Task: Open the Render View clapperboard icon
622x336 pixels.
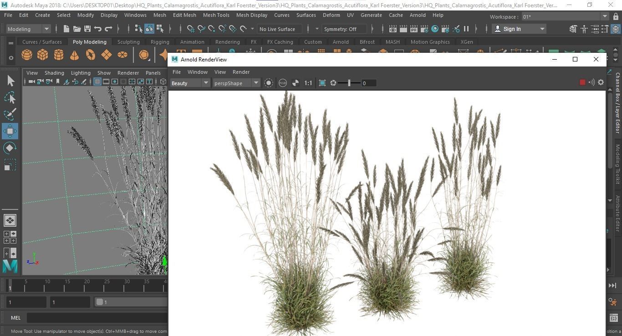Action: click(x=393, y=29)
